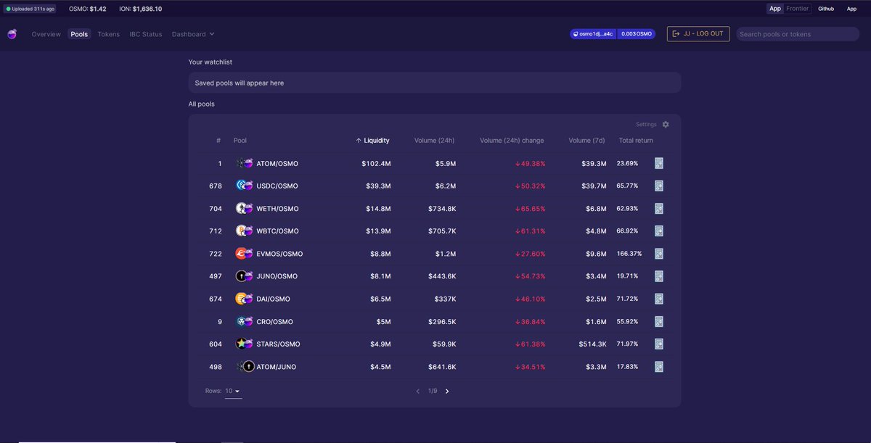Screen dimensions: 871x443
Task: Click the calculator icon in STARS/OSMO row
Action: [659, 344]
